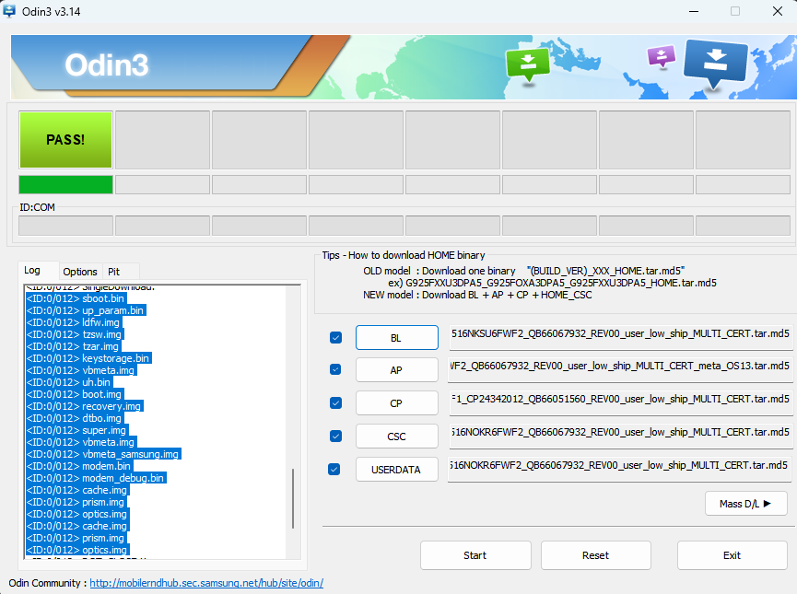Switch to the Options tab

(80, 272)
